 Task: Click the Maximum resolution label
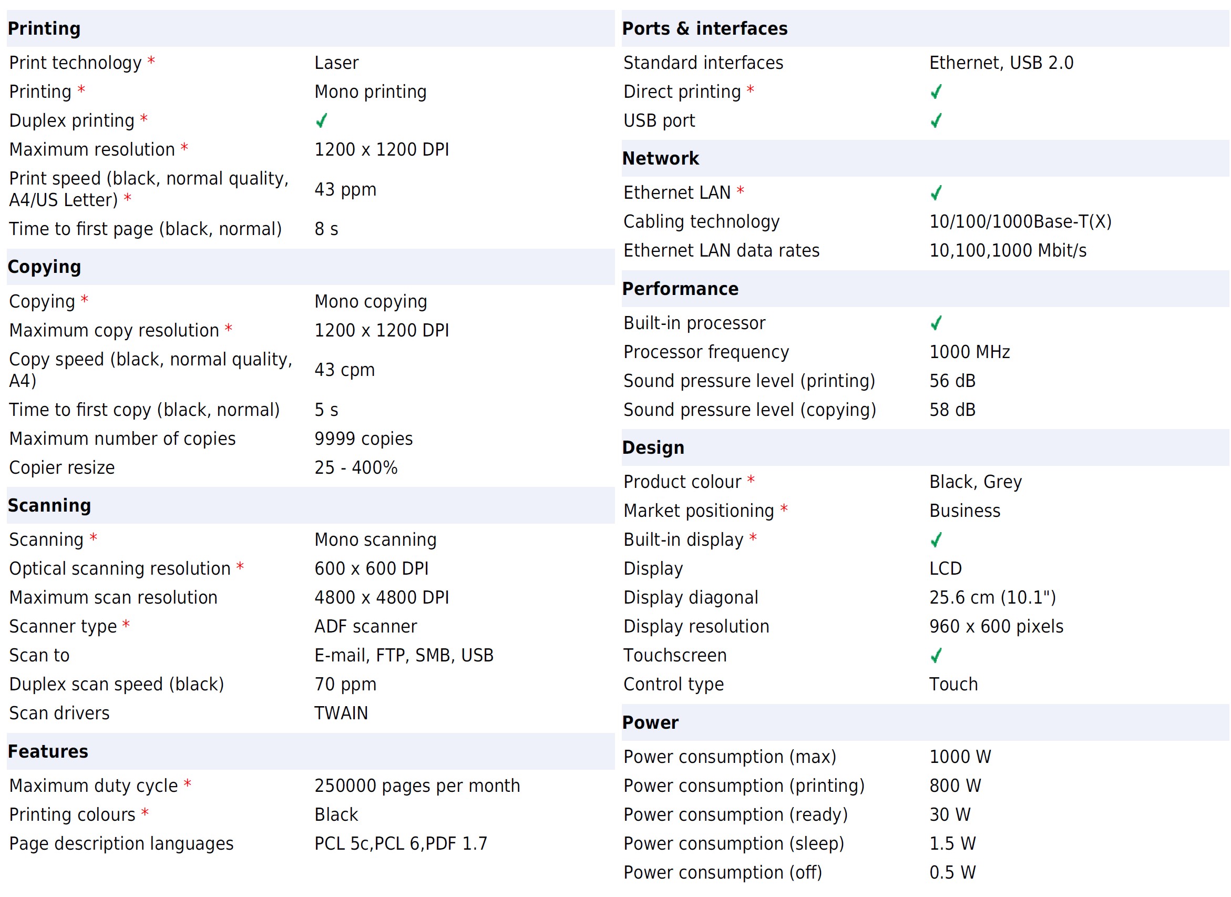coord(93,149)
